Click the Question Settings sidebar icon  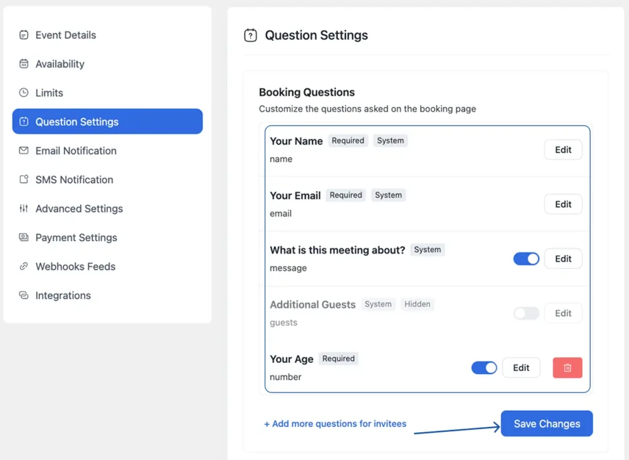tap(25, 121)
